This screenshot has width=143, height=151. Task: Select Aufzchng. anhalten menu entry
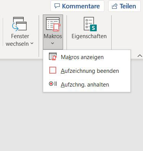87,85
